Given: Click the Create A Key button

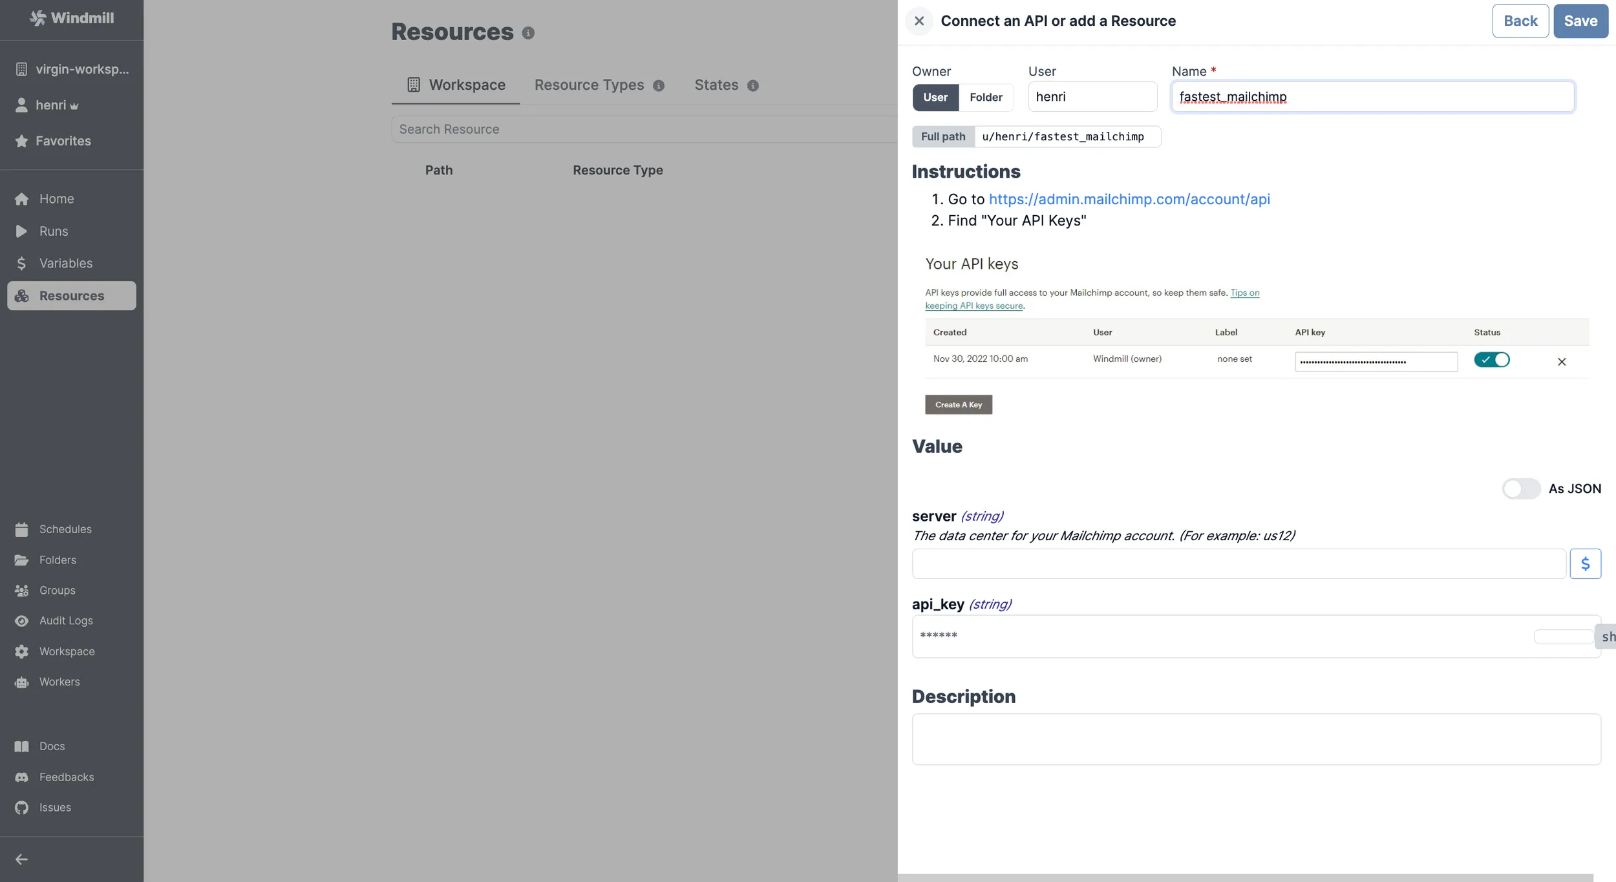Looking at the screenshot, I should coord(958,404).
